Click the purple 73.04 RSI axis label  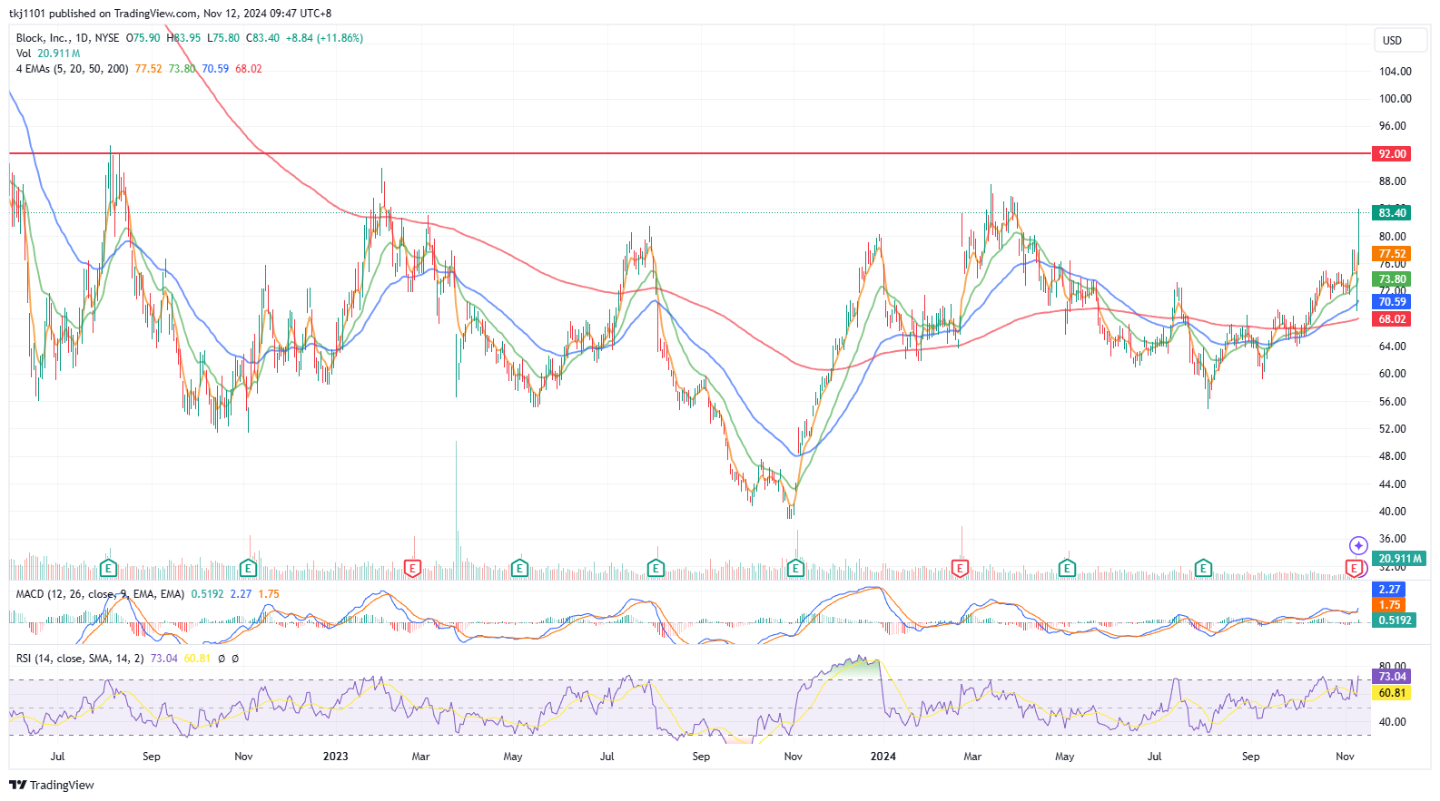1392,677
